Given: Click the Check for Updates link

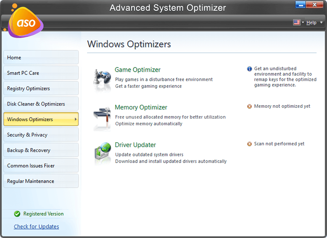Looking at the screenshot, I should point(37,226).
